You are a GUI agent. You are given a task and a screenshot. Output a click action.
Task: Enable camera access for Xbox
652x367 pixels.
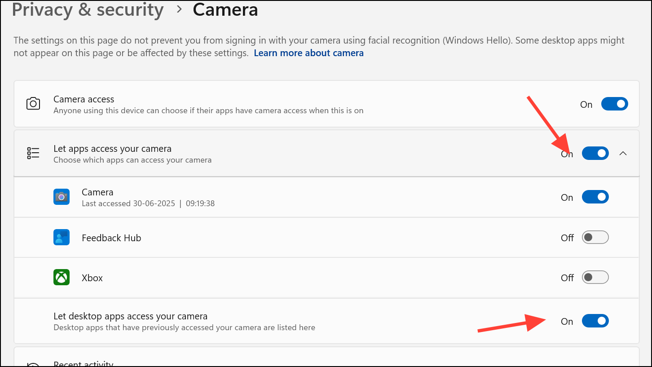pyautogui.click(x=595, y=277)
